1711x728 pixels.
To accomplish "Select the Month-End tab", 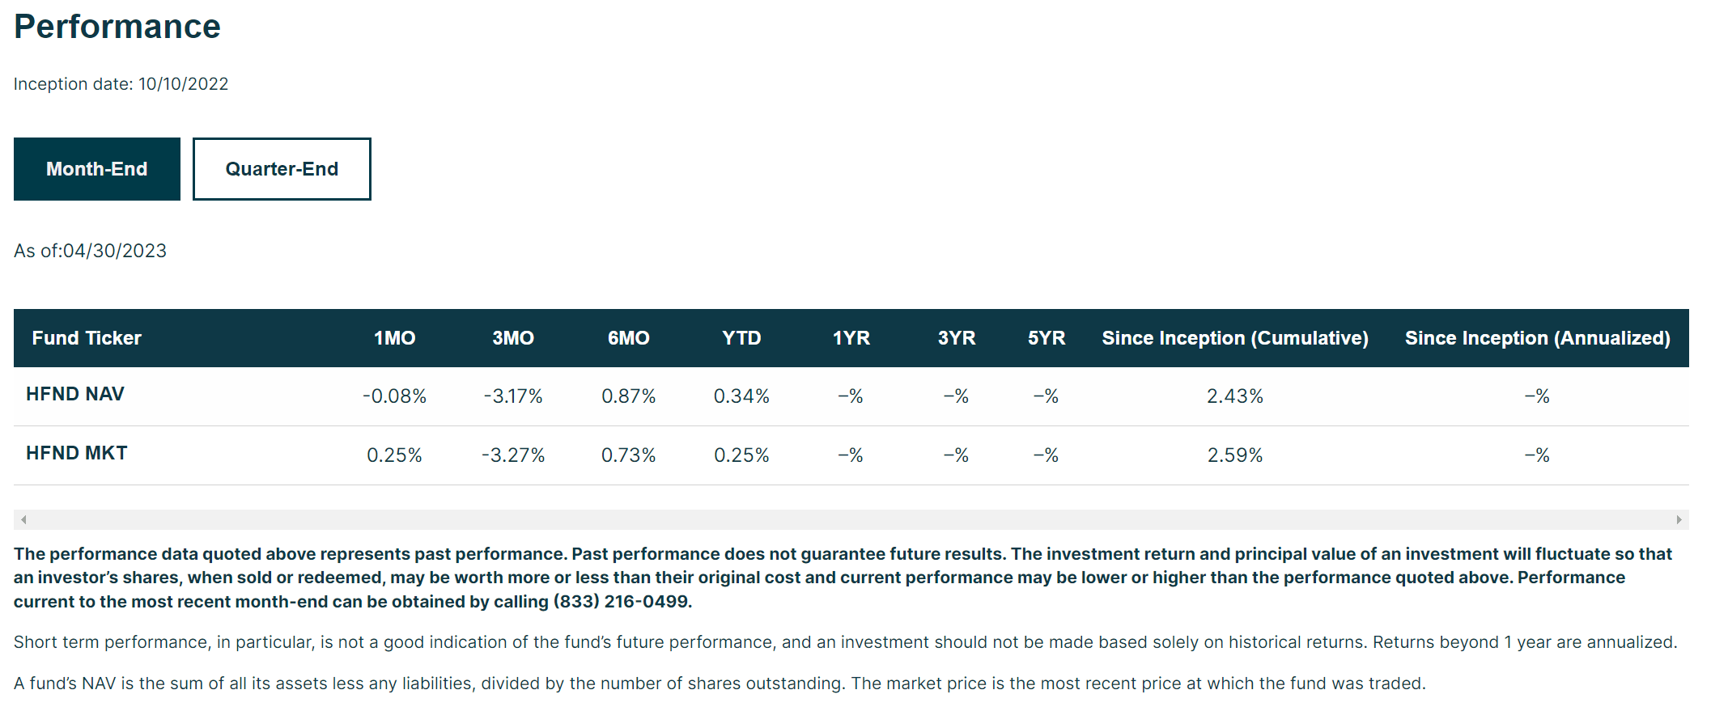I will 97,169.
